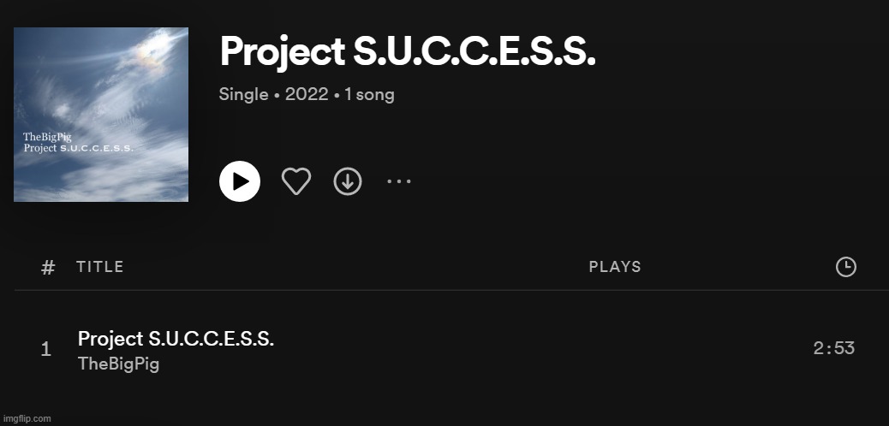Click the TITLE column header
This screenshot has width=889, height=426.
[x=100, y=267]
